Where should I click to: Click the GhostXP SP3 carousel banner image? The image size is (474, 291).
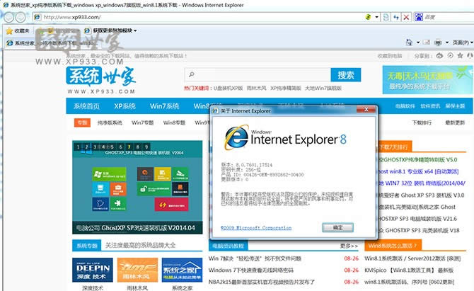click(137, 187)
